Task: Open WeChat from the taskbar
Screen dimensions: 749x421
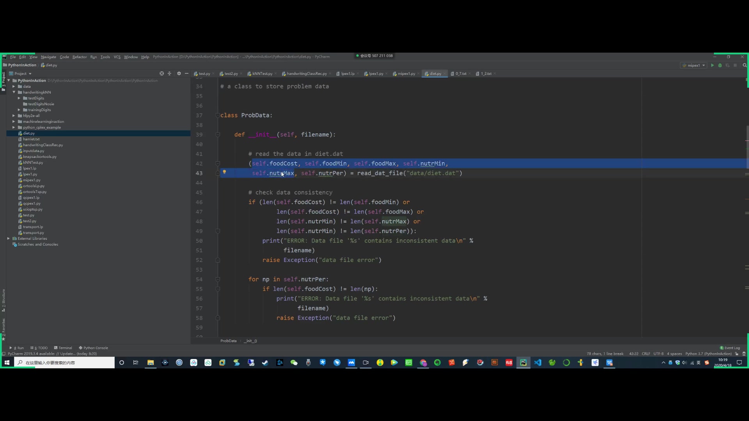Action: tap(294, 363)
